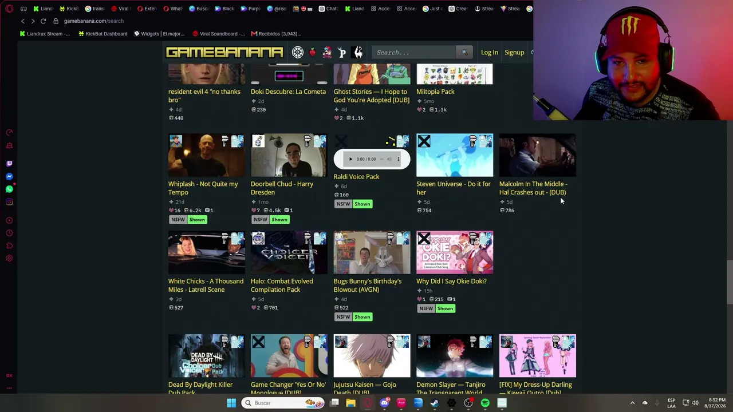Go forward using the browser forward arrow

33,21
